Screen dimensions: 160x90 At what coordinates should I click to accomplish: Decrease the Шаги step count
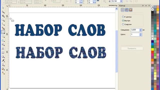(140, 35)
